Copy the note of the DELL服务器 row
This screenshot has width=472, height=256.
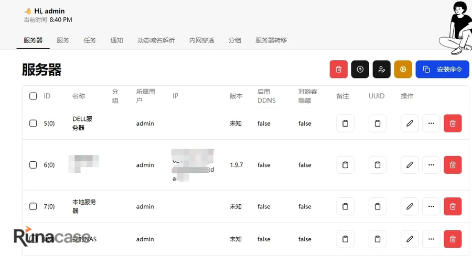click(x=345, y=123)
